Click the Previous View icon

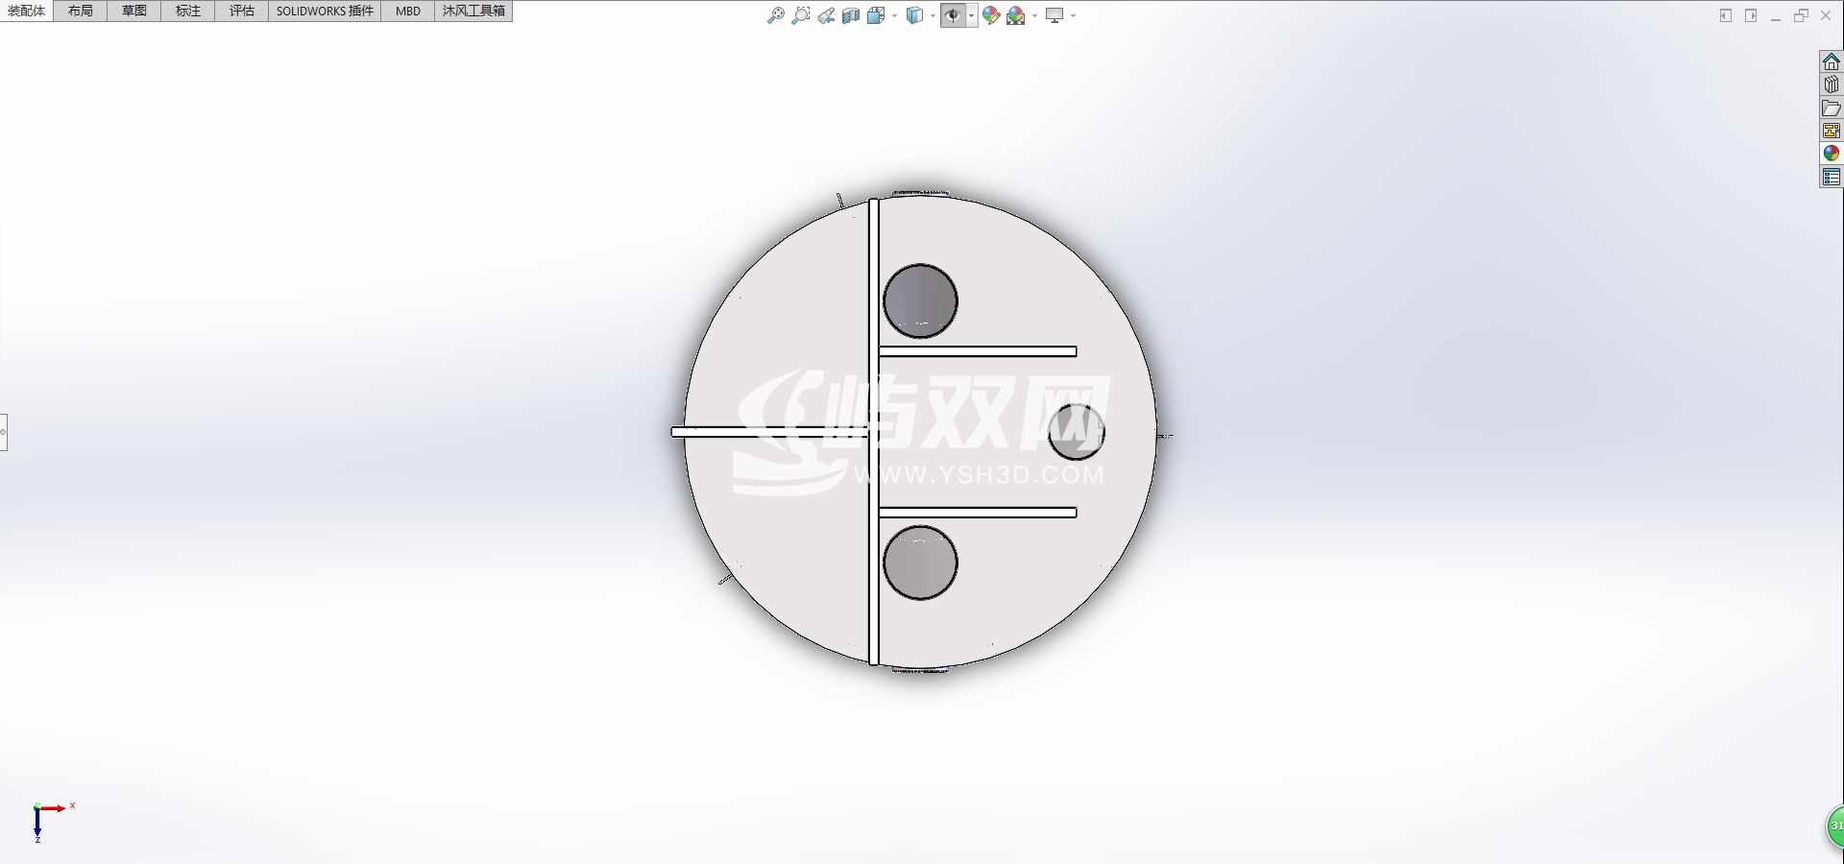pos(826,15)
